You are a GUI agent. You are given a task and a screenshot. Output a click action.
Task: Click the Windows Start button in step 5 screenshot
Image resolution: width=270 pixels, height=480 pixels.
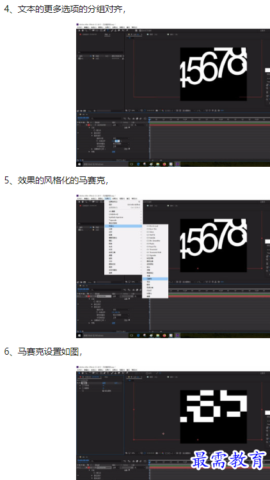(79, 336)
